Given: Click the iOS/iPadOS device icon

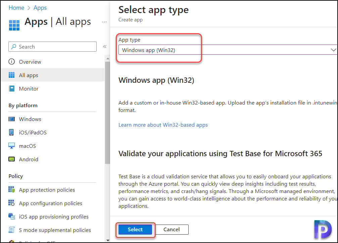Looking at the screenshot, I should tap(11, 132).
